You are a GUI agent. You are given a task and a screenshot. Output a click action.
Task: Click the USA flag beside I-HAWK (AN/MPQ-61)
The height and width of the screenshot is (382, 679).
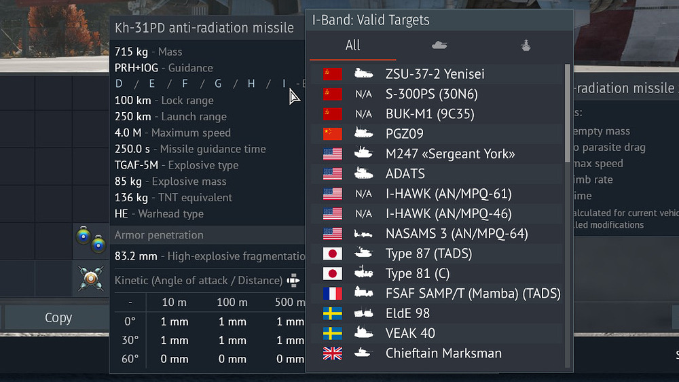coord(333,194)
